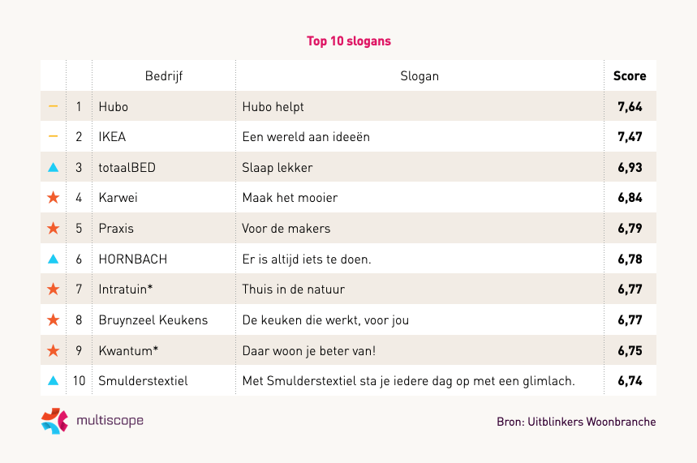Click the Score column header
The width and height of the screenshot is (697, 463).
click(630, 76)
